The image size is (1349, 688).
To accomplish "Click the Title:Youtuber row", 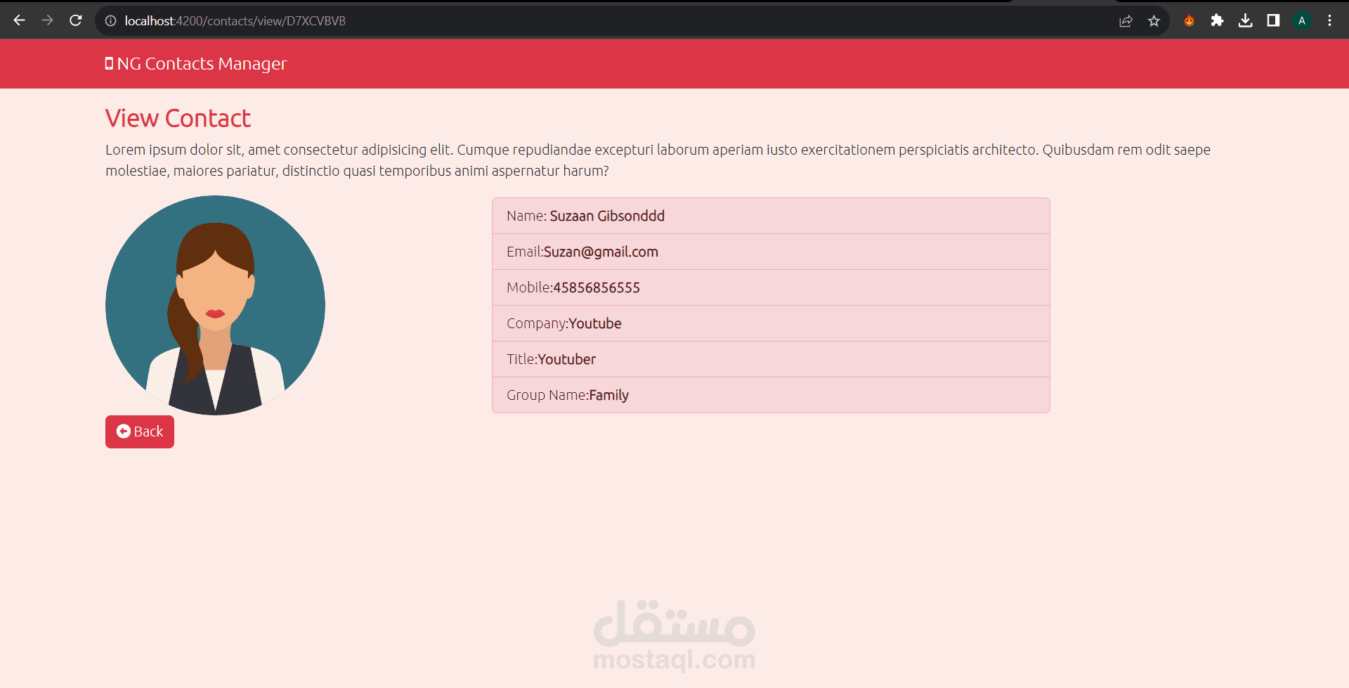I will click(771, 359).
